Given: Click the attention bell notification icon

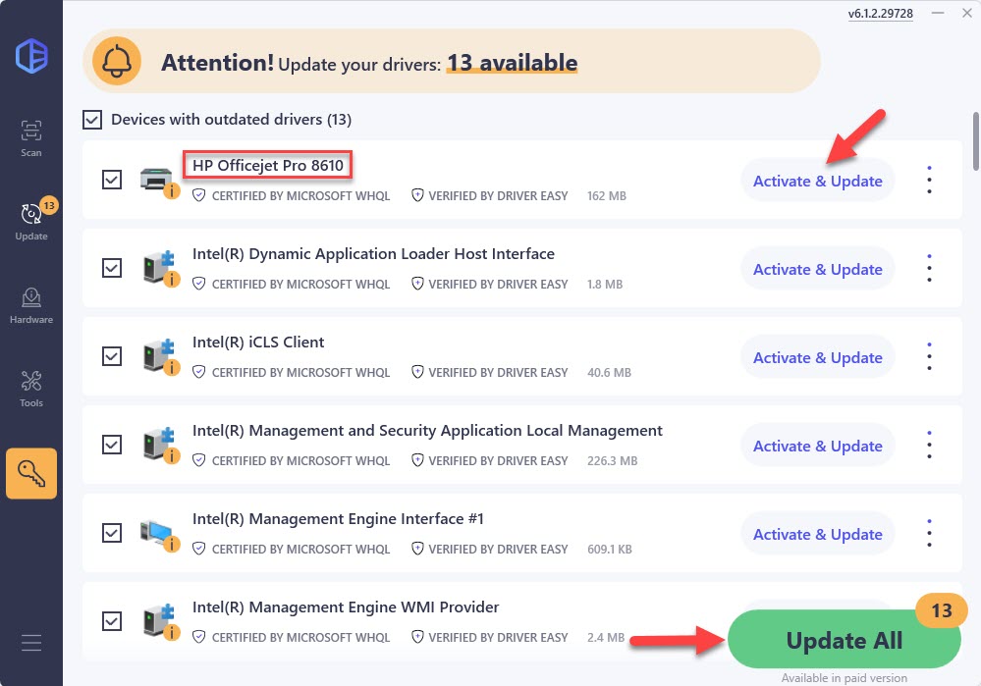Looking at the screenshot, I should pyautogui.click(x=117, y=62).
